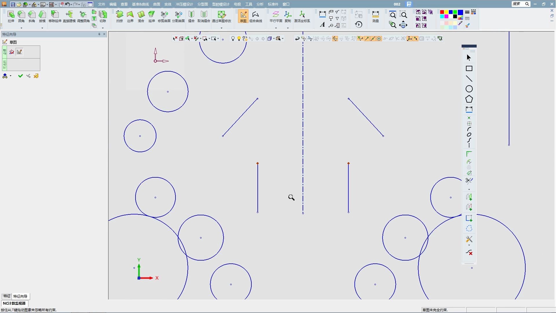This screenshot has height=313, width=556.
Task: Toggle the highlighted circle-center snap filter
Action: coord(379,39)
